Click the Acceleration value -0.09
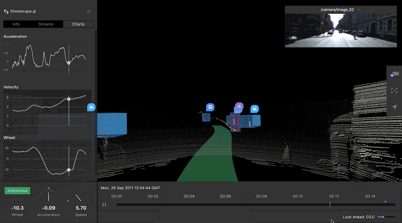The width and height of the screenshot is (402, 223). tap(49, 208)
